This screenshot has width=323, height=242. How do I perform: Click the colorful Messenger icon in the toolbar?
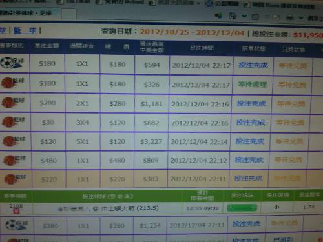(x=218, y=15)
